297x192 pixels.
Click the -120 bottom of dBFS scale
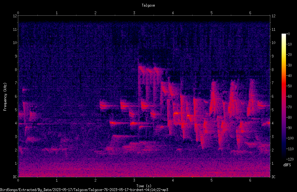[x=290, y=159]
